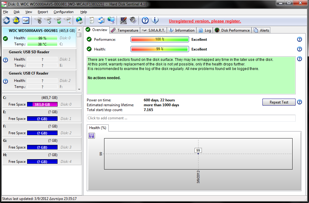
Task: Click the Performance 100 % bar
Action: 160,39
